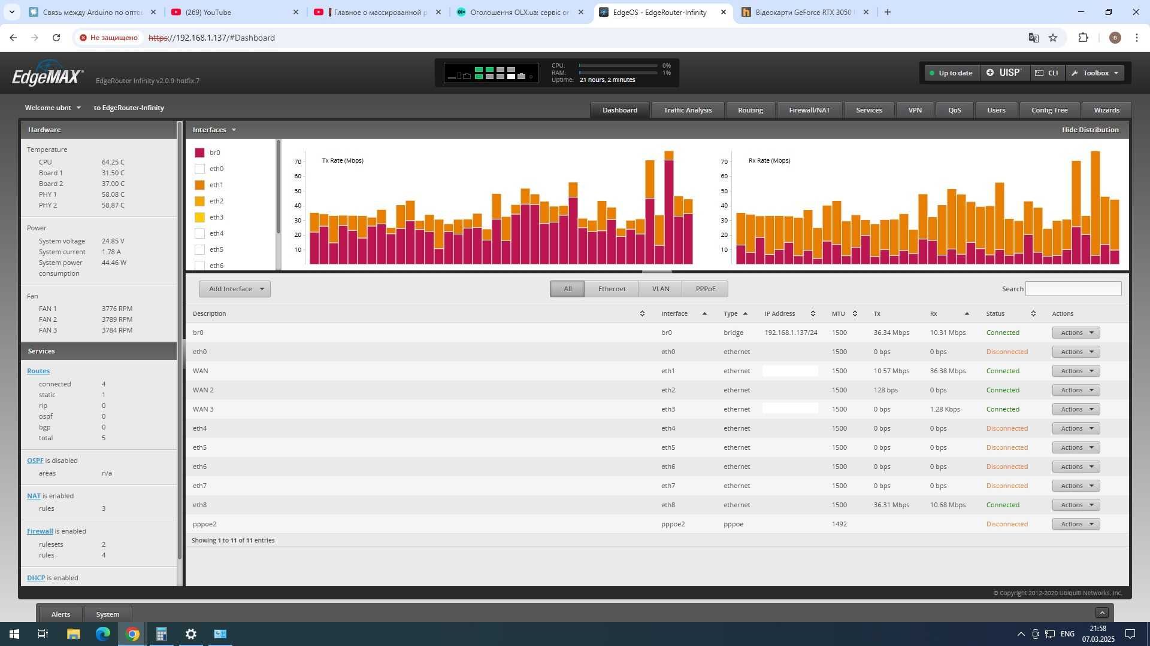This screenshot has width=1150, height=646.
Task: Switch to Traffic Analysis tab
Action: point(688,110)
